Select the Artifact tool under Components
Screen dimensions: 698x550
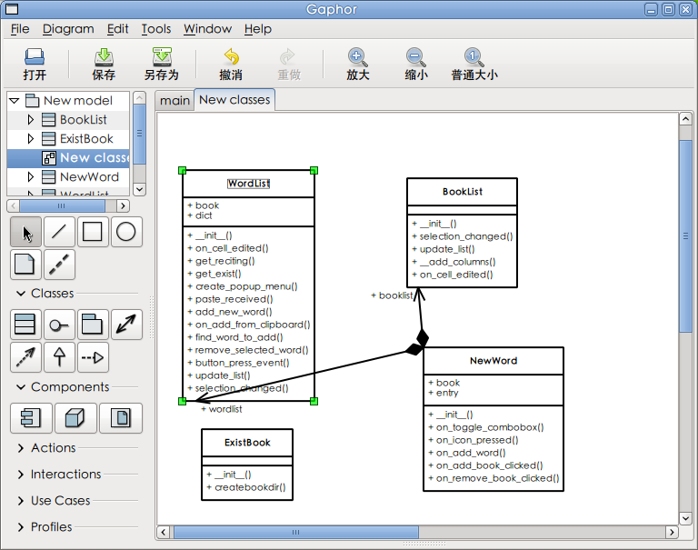121,418
